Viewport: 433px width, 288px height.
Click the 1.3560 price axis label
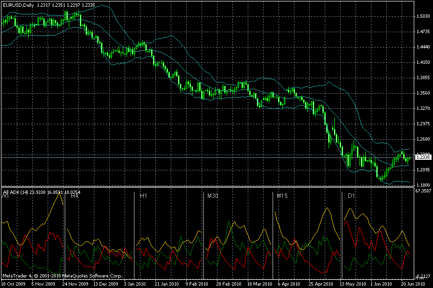(423, 93)
